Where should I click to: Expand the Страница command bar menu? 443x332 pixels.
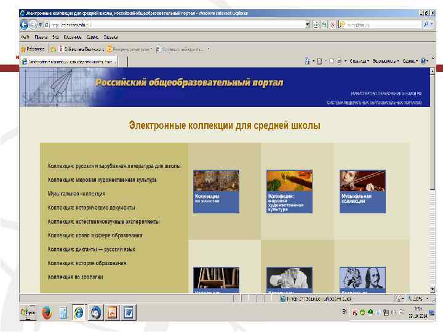pyautogui.click(x=359, y=61)
